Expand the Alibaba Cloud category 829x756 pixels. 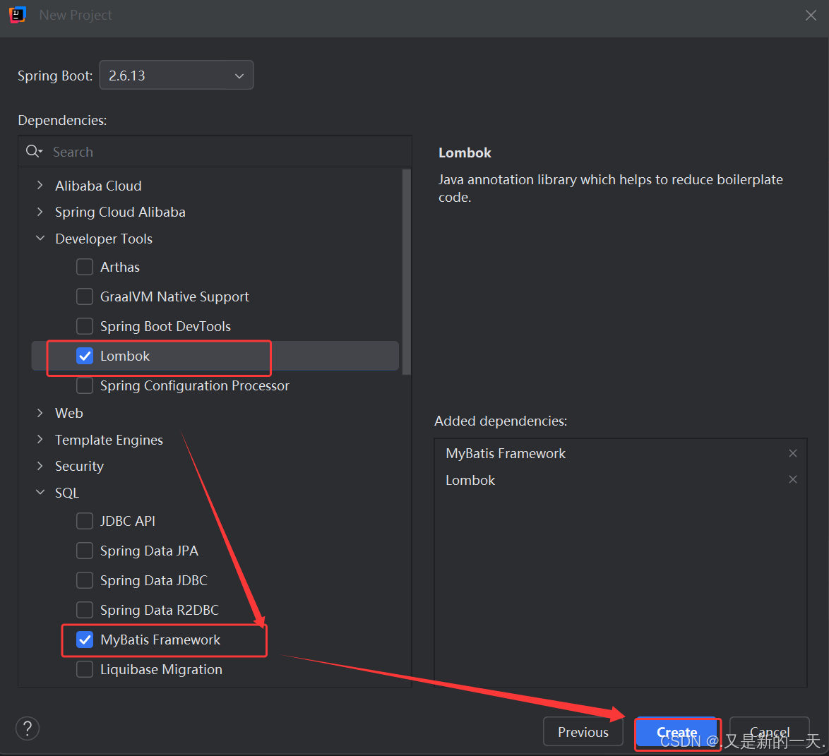click(40, 186)
